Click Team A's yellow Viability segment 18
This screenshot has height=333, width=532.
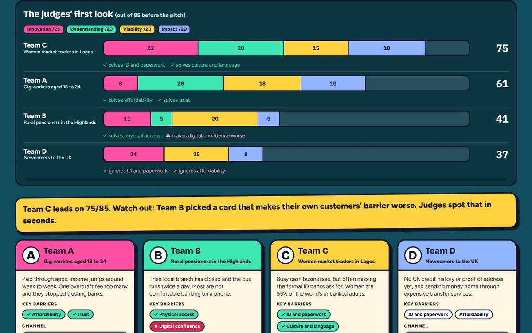[x=262, y=83]
